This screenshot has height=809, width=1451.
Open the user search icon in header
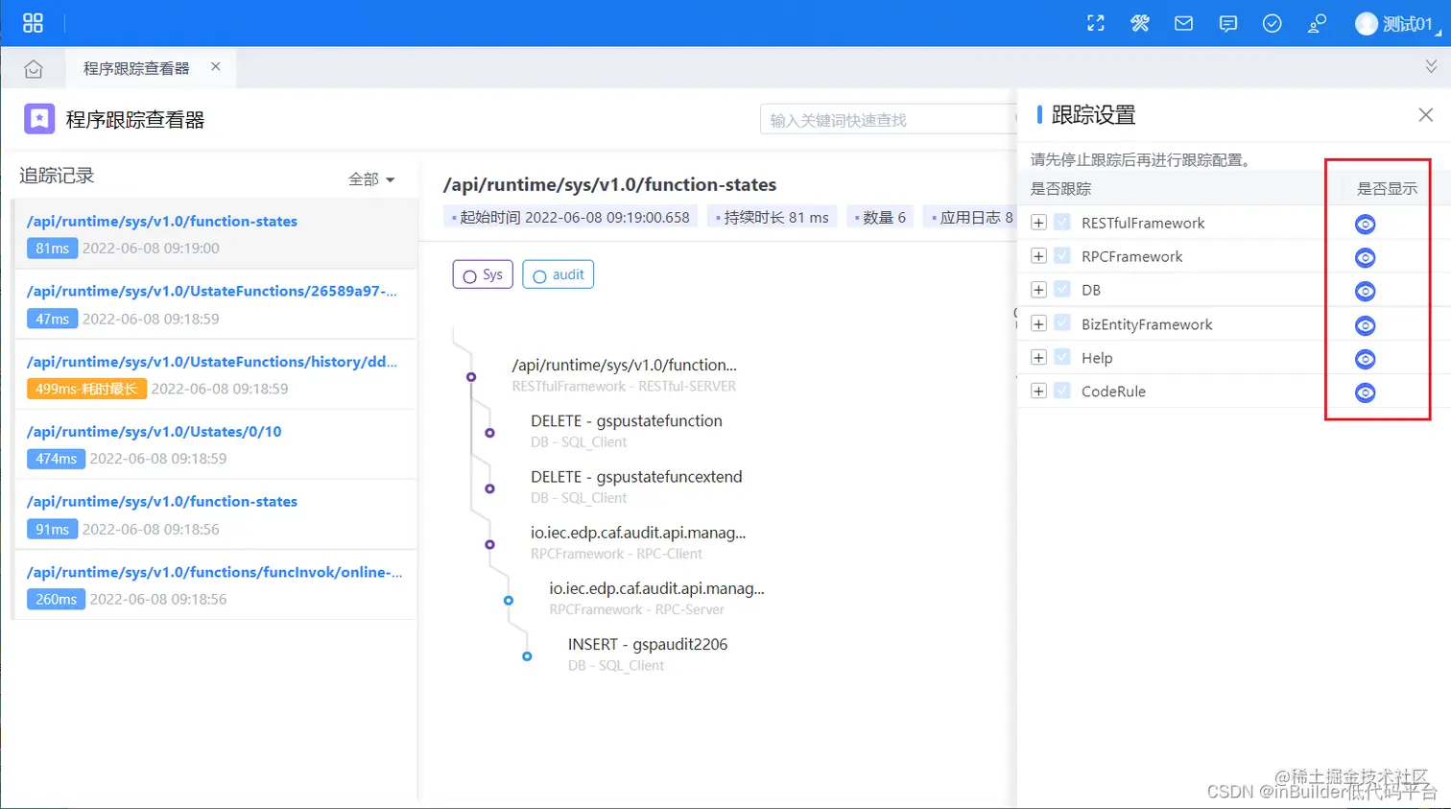[x=1317, y=23]
